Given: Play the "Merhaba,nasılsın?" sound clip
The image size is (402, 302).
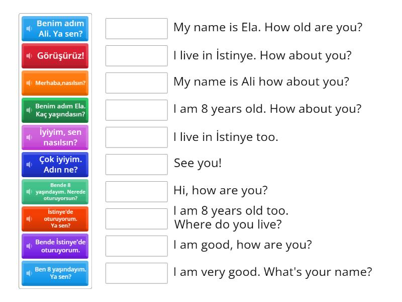Looking at the screenshot, I should click(29, 83).
